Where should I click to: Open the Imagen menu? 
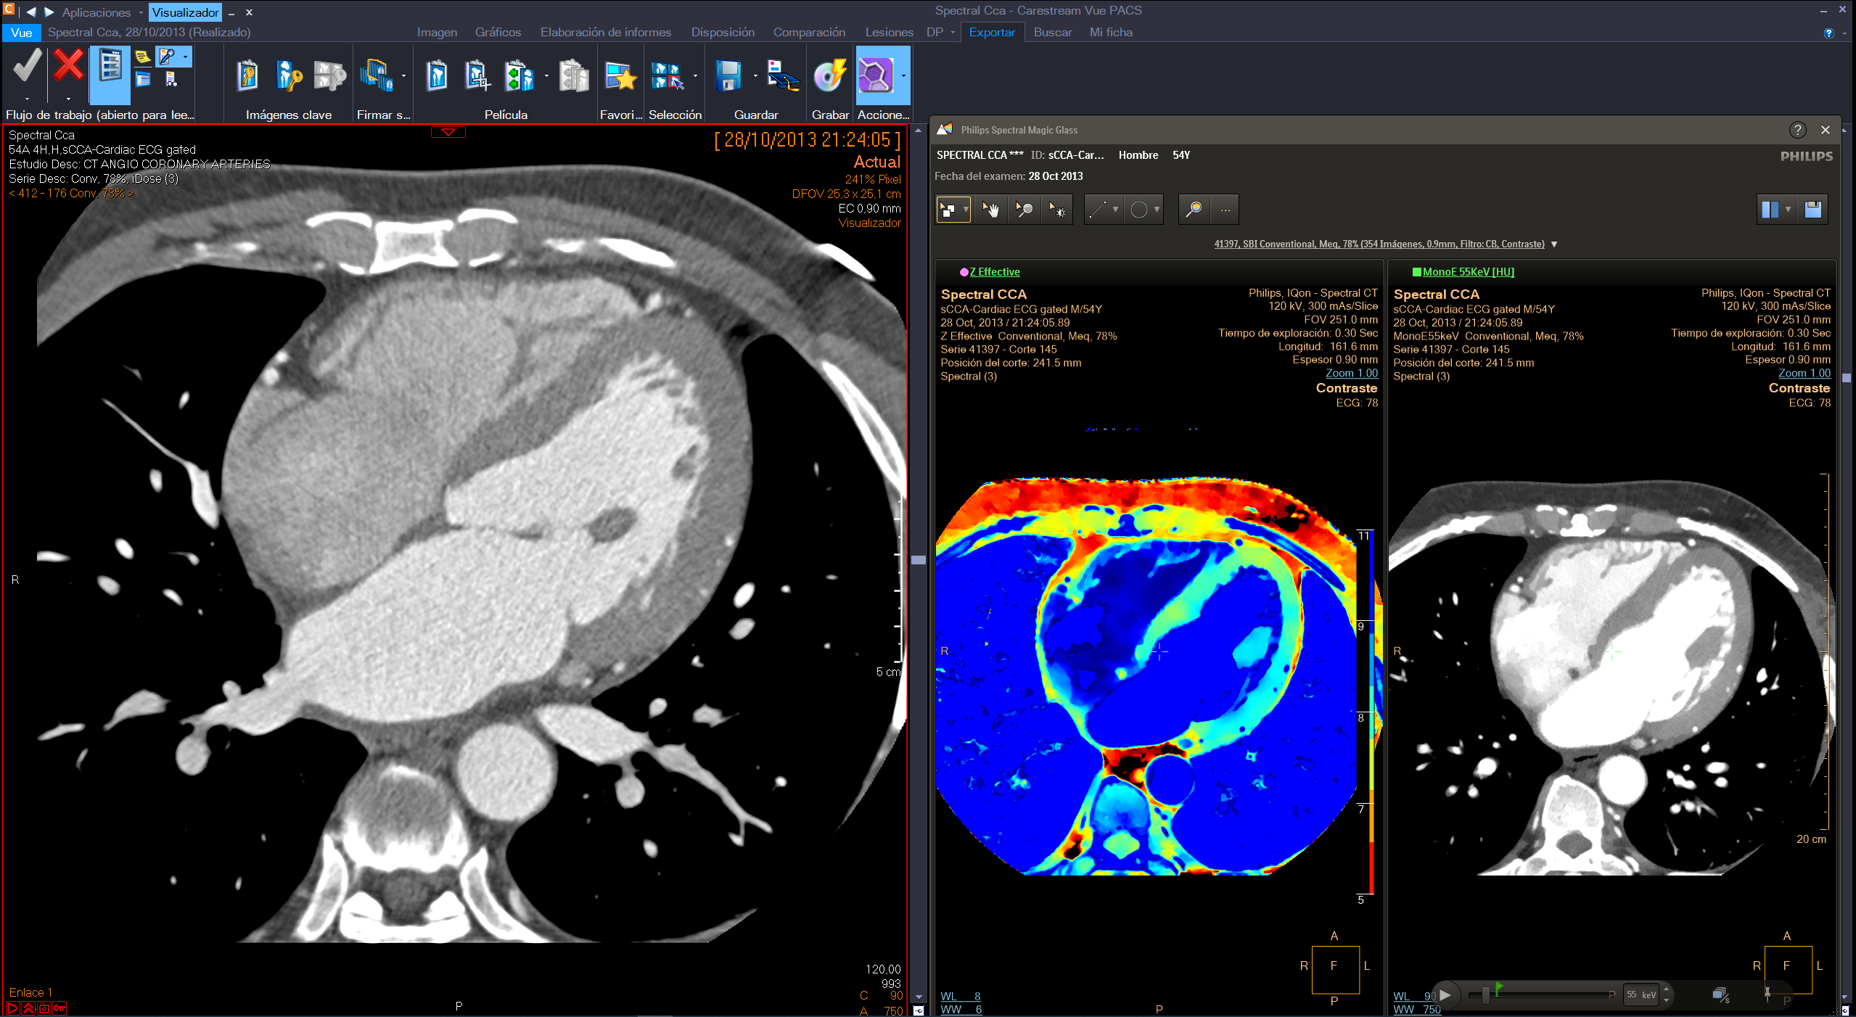coord(437,33)
